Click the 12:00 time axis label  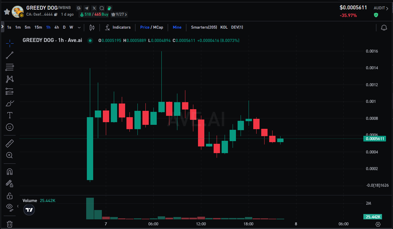pyautogui.click(x=201, y=224)
